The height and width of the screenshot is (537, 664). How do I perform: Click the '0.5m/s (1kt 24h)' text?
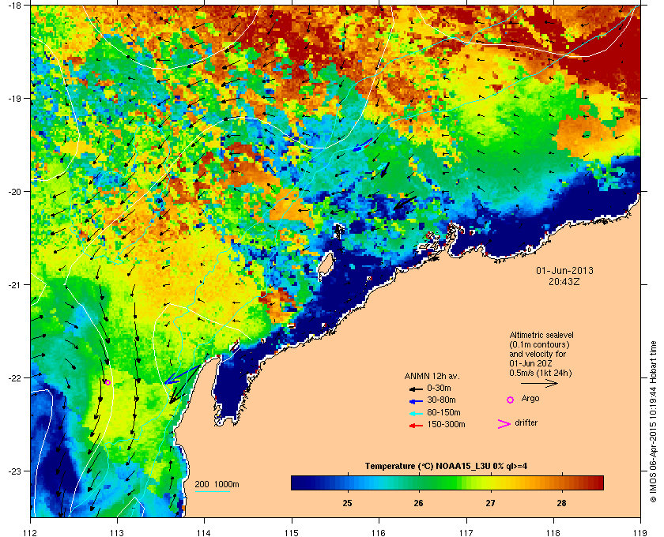click(x=541, y=373)
